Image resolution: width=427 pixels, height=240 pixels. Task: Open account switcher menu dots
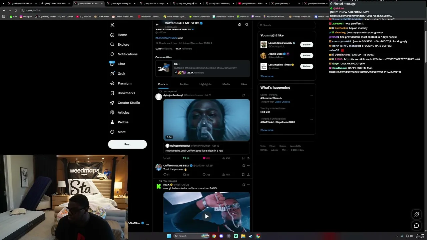click(x=147, y=225)
